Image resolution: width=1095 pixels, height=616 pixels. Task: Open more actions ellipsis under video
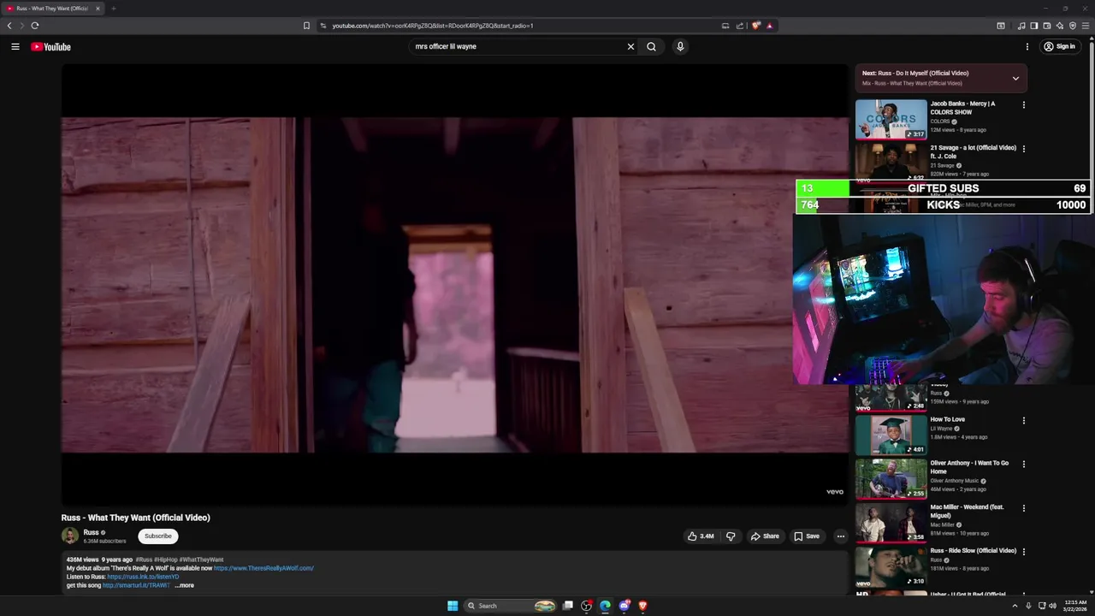[x=840, y=536]
